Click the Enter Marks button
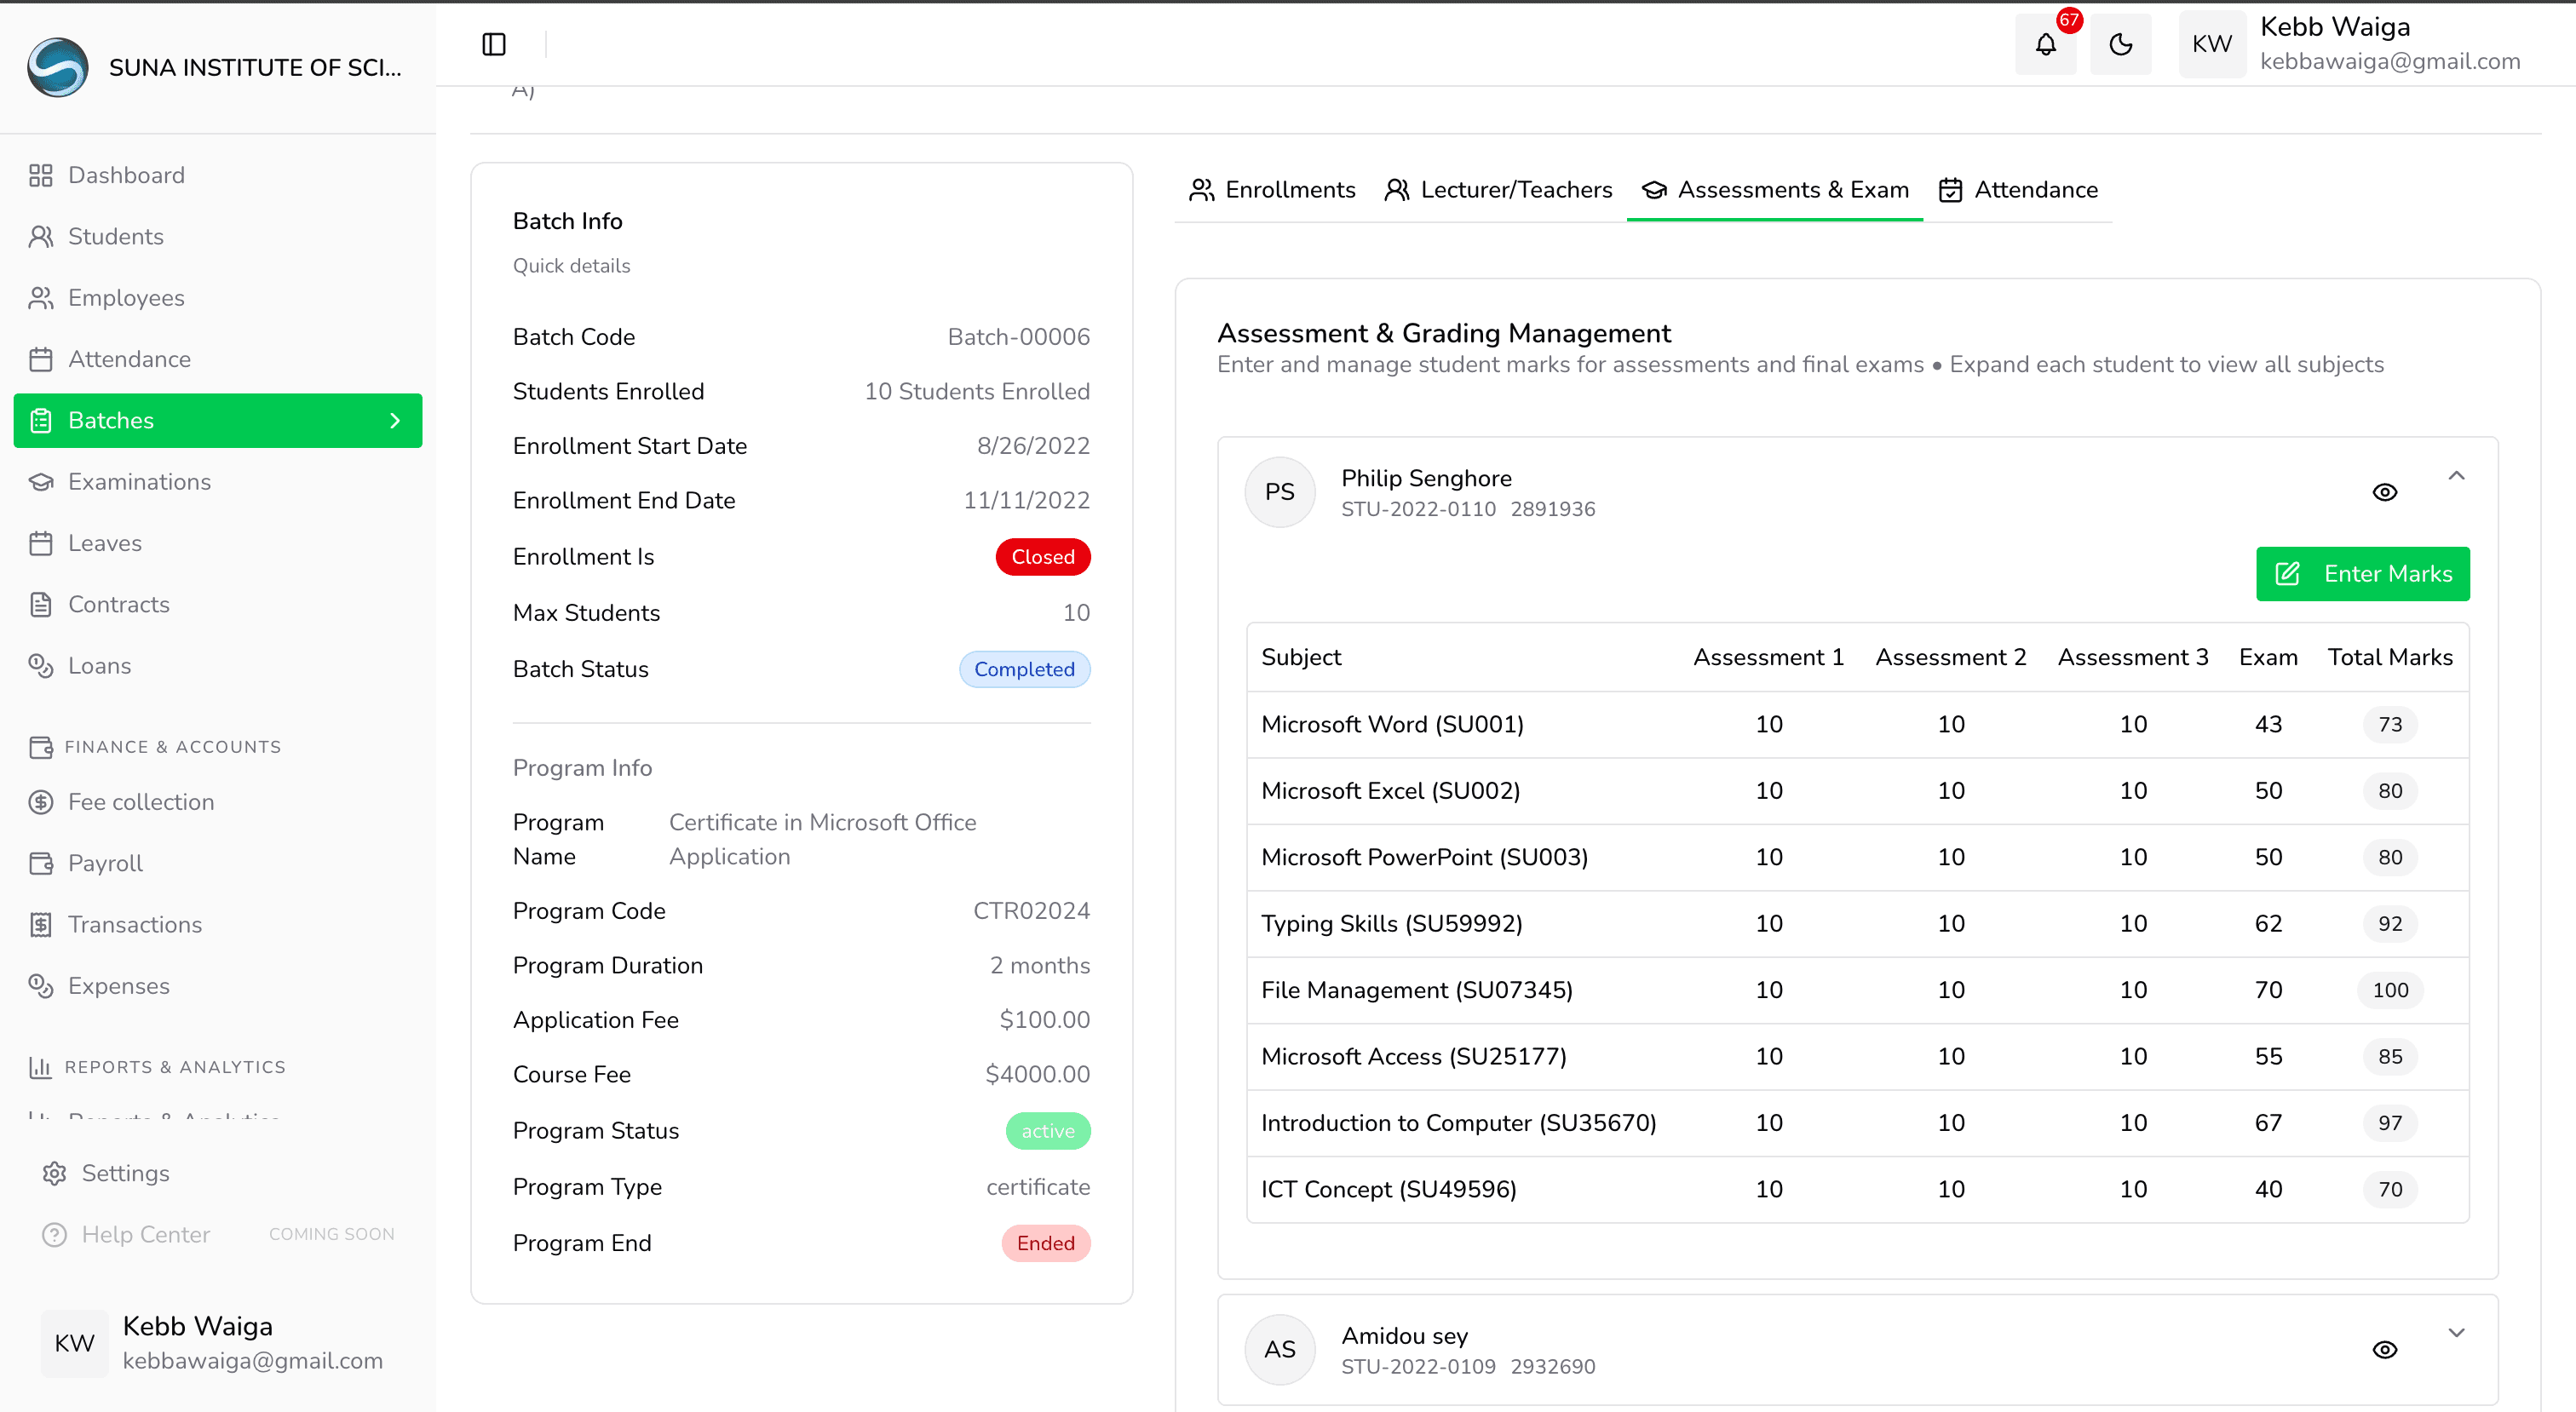 point(2362,574)
